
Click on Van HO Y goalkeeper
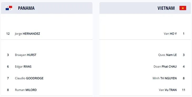(x=170, y=34)
